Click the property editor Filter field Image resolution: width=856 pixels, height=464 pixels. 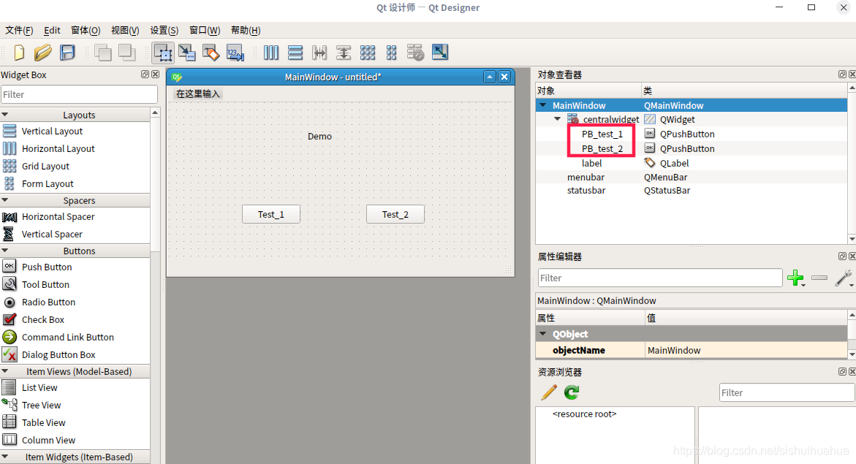[660, 278]
